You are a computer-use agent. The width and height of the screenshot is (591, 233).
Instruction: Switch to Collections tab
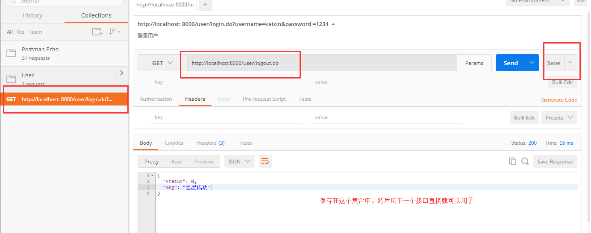(96, 15)
